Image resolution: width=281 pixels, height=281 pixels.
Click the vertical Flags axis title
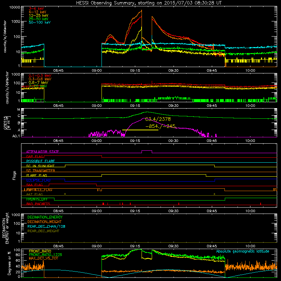14,175
